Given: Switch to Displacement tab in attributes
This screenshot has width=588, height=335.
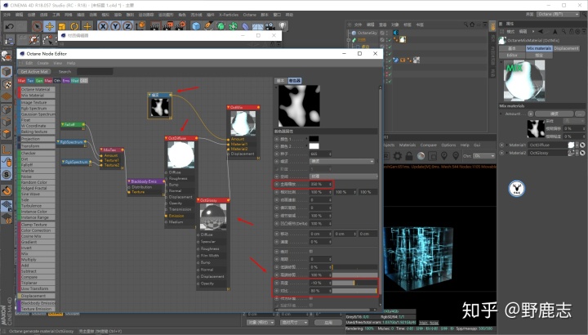Looking at the screenshot, I should point(566,48).
